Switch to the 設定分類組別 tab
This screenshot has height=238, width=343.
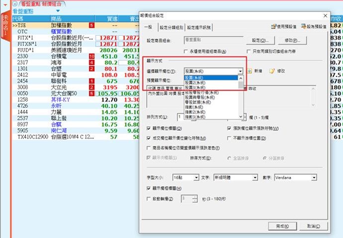point(171,27)
